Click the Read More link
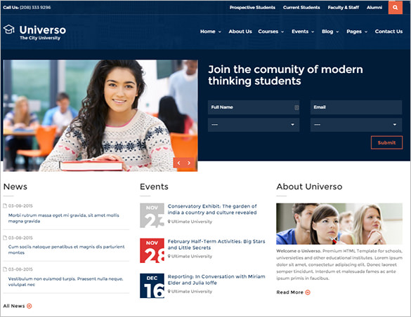 289,292
